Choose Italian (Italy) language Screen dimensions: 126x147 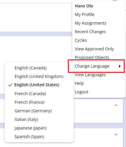click(x=26, y=119)
